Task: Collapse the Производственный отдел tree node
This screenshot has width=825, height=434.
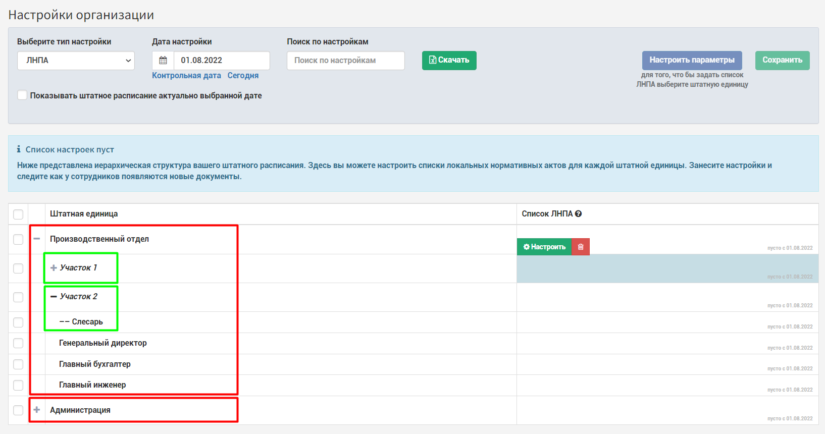Action: pyautogui.click(x=37, y=239)
